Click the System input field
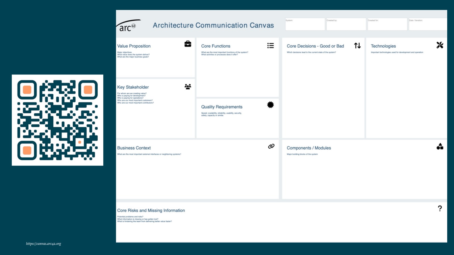The image size is (454, 255). pyautogui.click(x=305, y=24)
